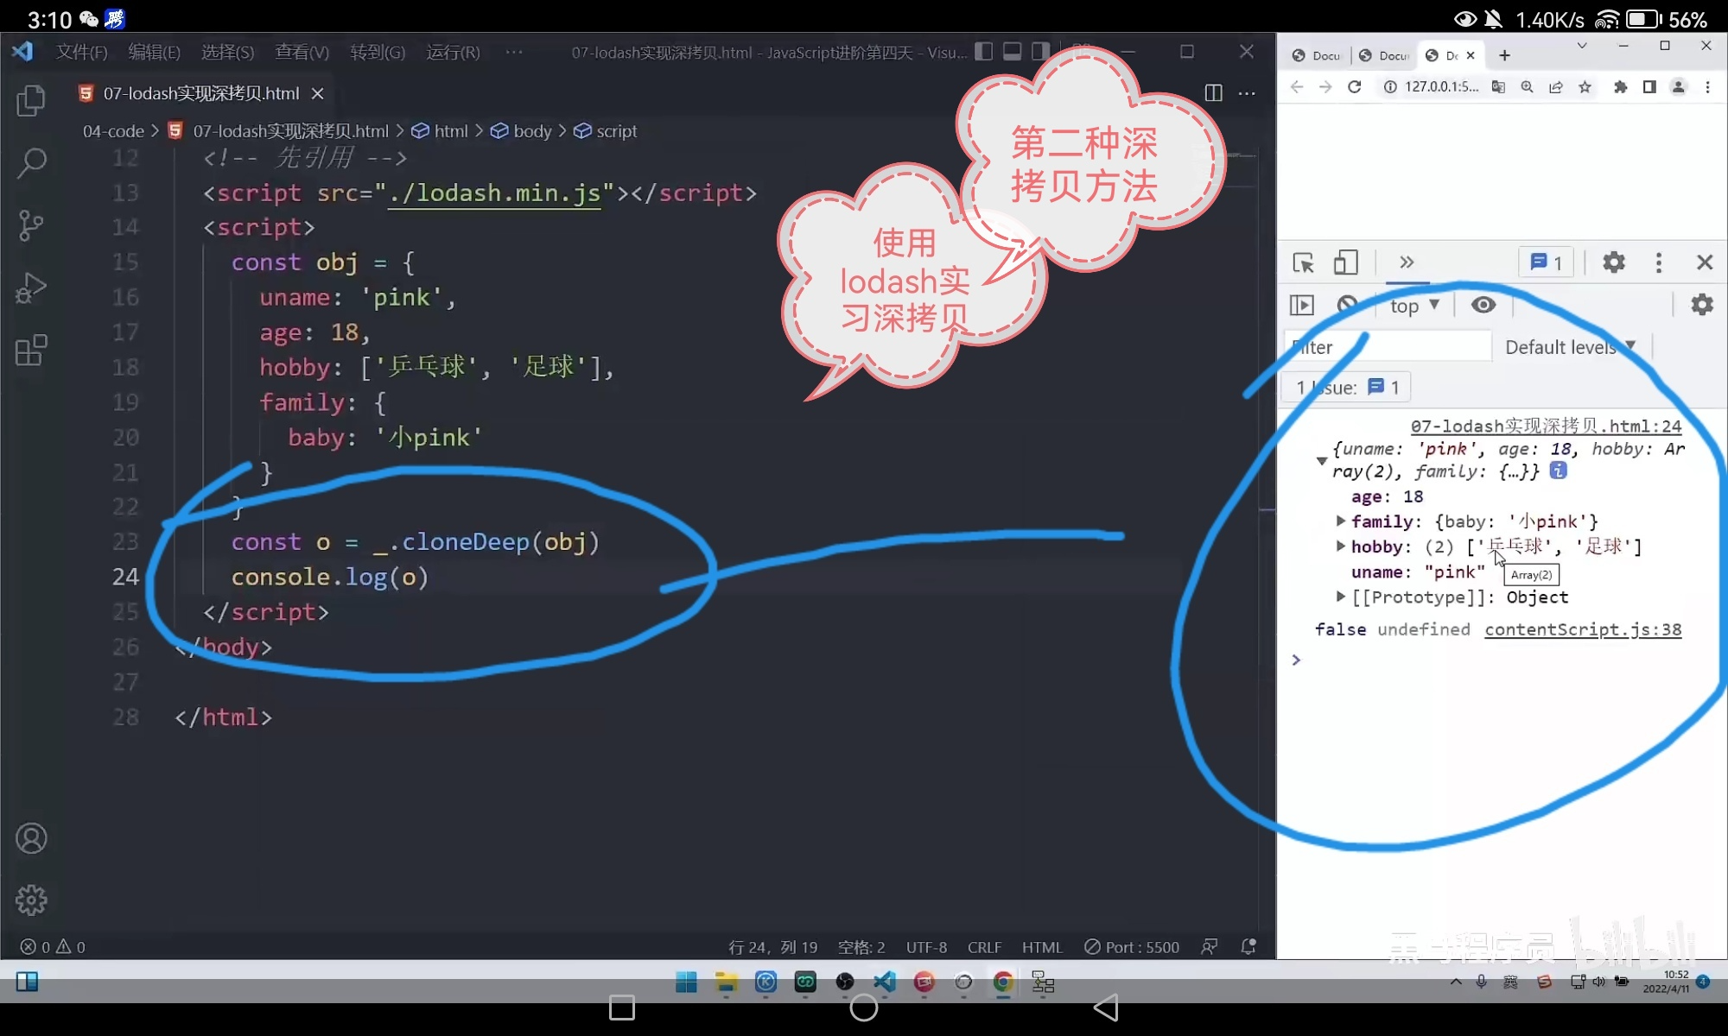Open DevTools settings gear

tap(1613, 262)
